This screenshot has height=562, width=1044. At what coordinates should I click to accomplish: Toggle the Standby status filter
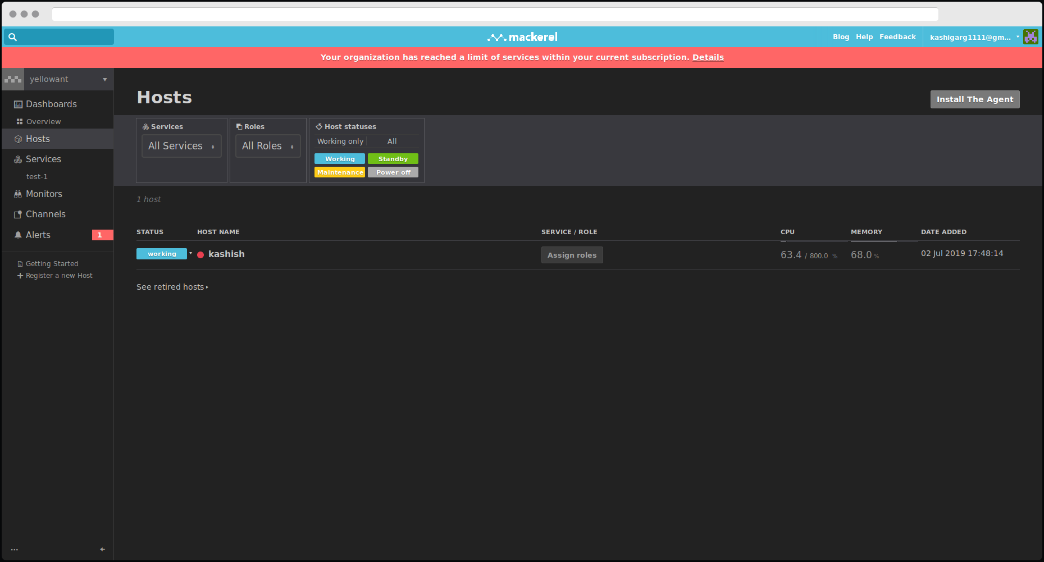click(393, 159)
